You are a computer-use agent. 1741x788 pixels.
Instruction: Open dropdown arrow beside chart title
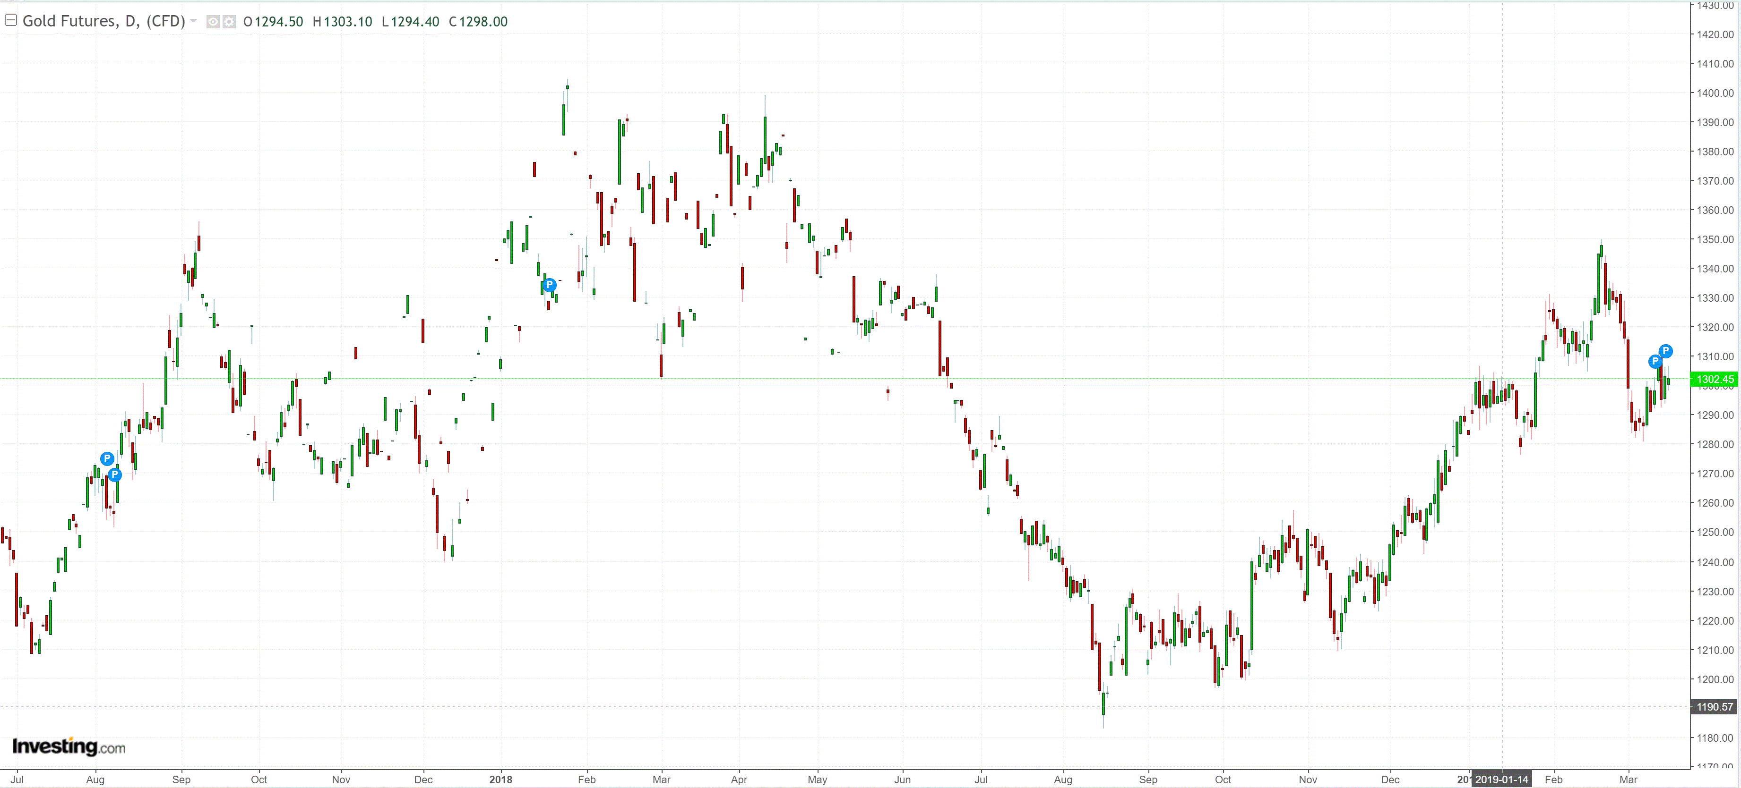[x=194, y=21]
